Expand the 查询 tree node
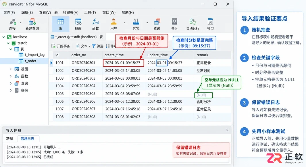 [11, 83]
